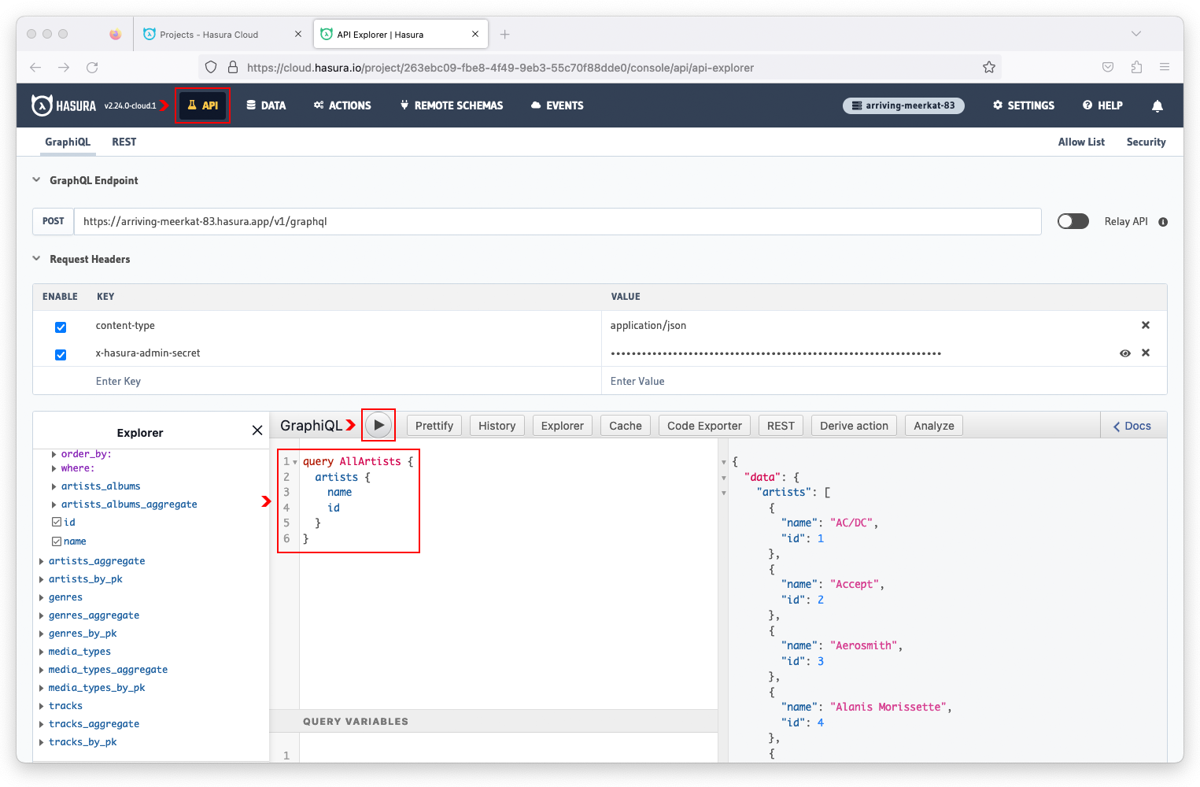Remove the content-type header row
Viewport: 1200px width, 787px height.
(1145, 325)
